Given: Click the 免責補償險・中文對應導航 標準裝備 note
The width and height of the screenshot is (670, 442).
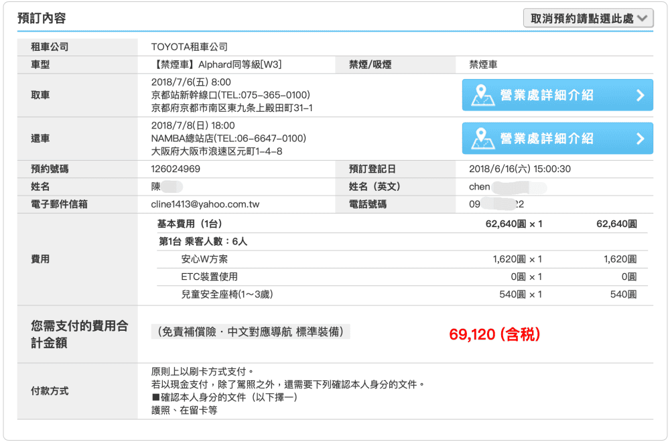Looking at the screenshot, I should coord(251,331).
